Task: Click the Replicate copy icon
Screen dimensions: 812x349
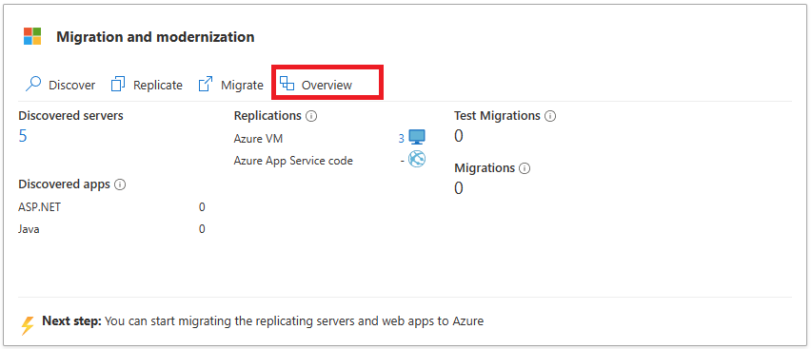Action: [x=118, y=85]
